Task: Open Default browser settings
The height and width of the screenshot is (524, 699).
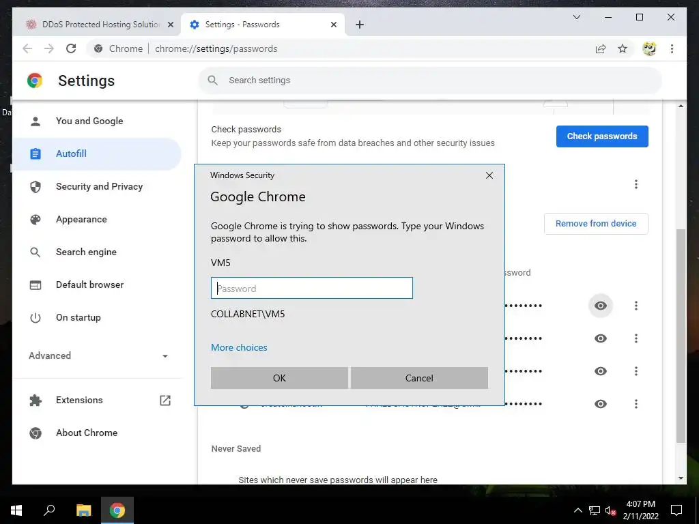Action: coord(97,285)
